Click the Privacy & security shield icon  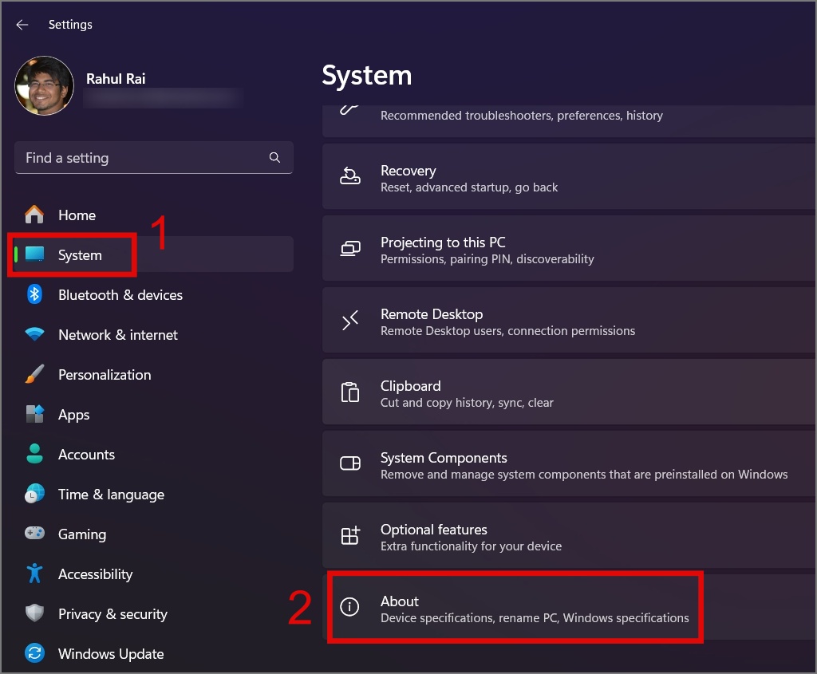[35, 614]
